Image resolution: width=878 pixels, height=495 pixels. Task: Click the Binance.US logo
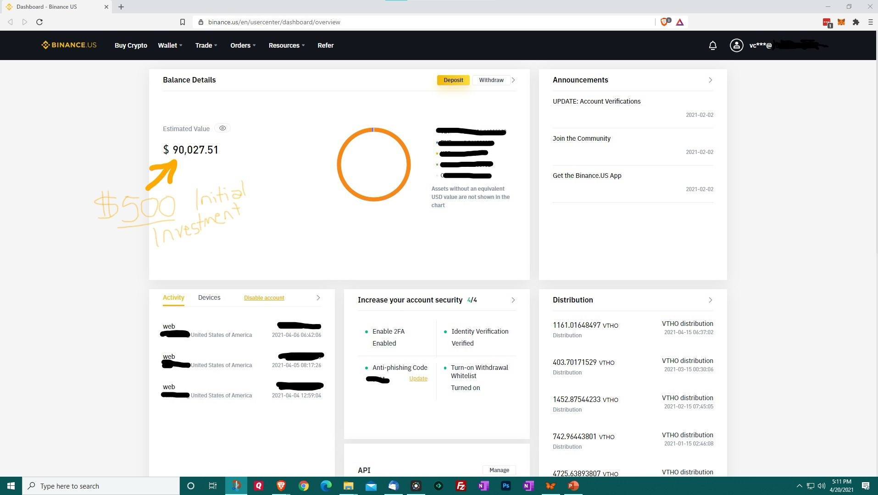click(69, 45)
